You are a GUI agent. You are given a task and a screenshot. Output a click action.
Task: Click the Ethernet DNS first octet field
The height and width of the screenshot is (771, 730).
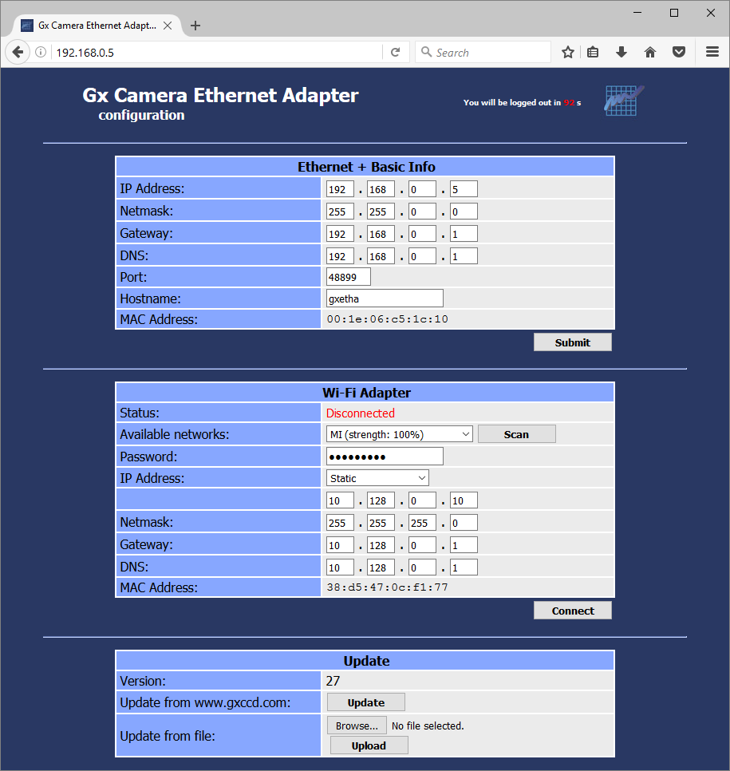click(x=340, y=256)
